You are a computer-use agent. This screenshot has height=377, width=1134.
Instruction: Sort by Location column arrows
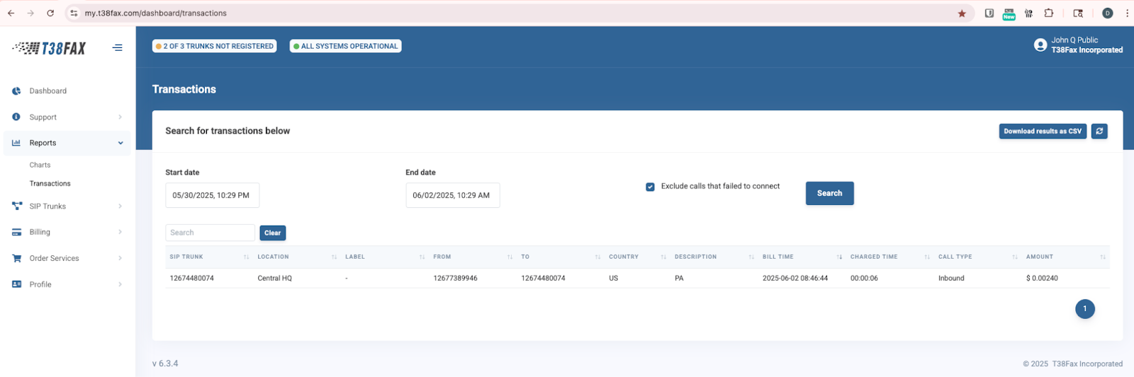pyautogui.click(x=334, y=257)
